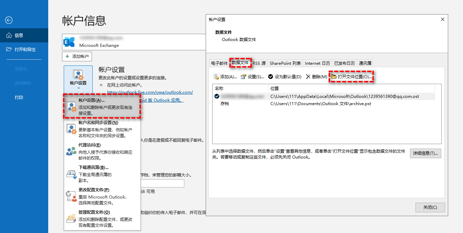Click the 名称 column header
463x233 pixels.
coord(240,89)
